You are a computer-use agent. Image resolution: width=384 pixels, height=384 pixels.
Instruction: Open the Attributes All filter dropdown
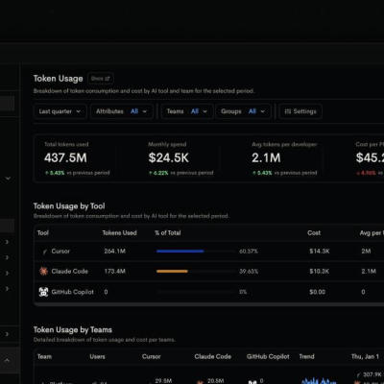pyautogui.click(x=121, y=111)
